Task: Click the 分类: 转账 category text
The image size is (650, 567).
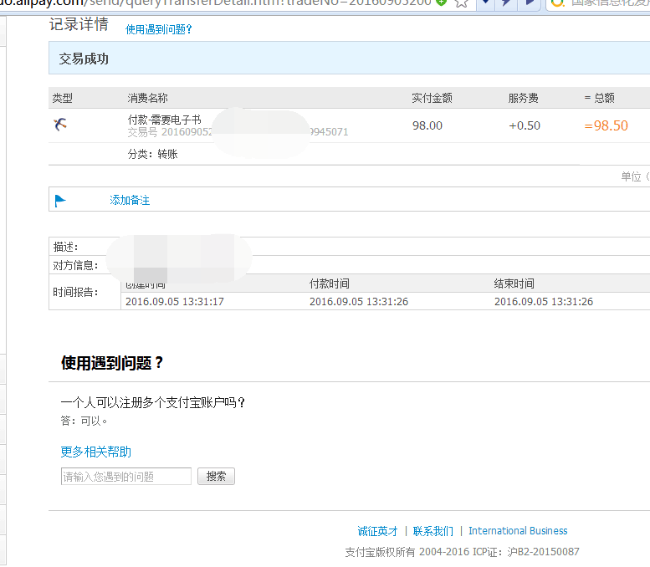Action: click(x=152, y=154)
